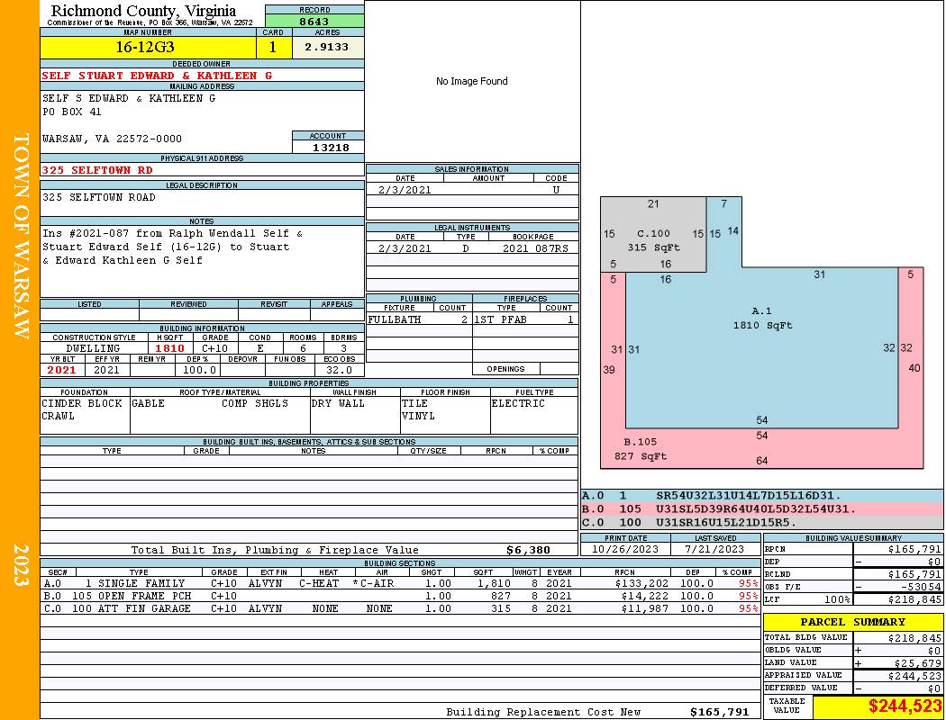Click the PARCEL SUMMARY header
This screenshot has width=946, height=720.
(x=852, y=622)
